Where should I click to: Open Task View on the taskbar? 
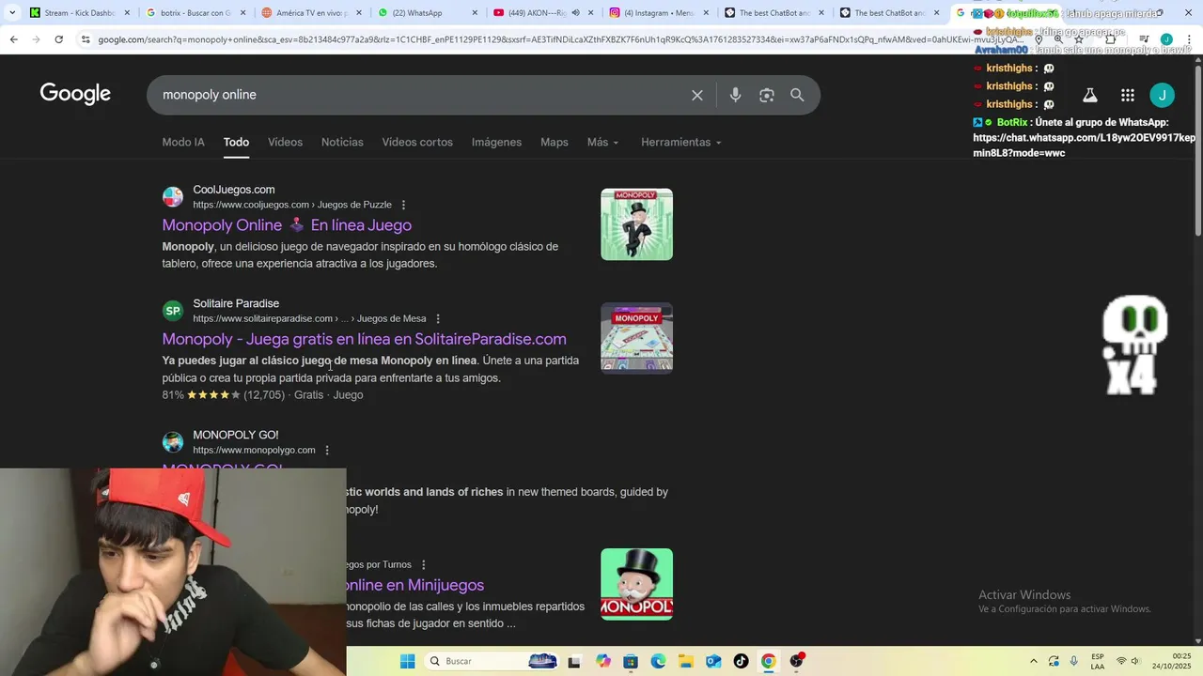coord(574,661)
